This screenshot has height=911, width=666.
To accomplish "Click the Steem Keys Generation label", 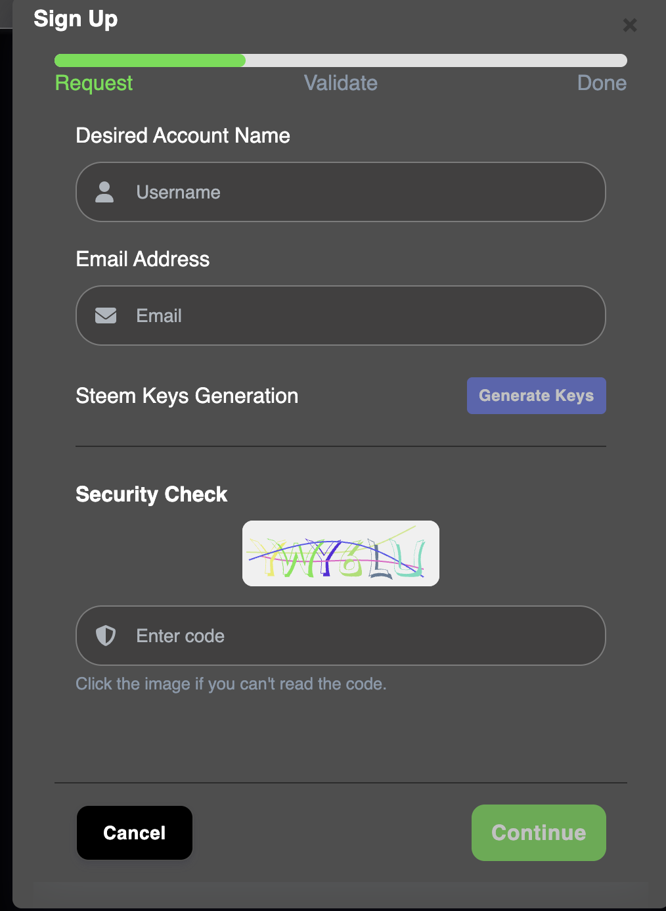I will pyautogui.click(x=187, y=396).
